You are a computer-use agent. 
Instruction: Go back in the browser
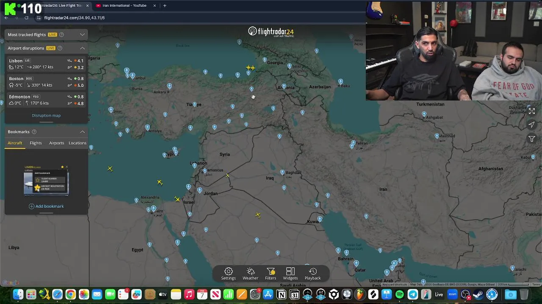[x=6, y=18]
